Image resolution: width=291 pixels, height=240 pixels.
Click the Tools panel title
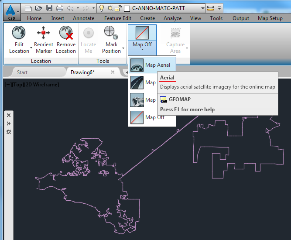pyautogui.click(x=103, y=61)
